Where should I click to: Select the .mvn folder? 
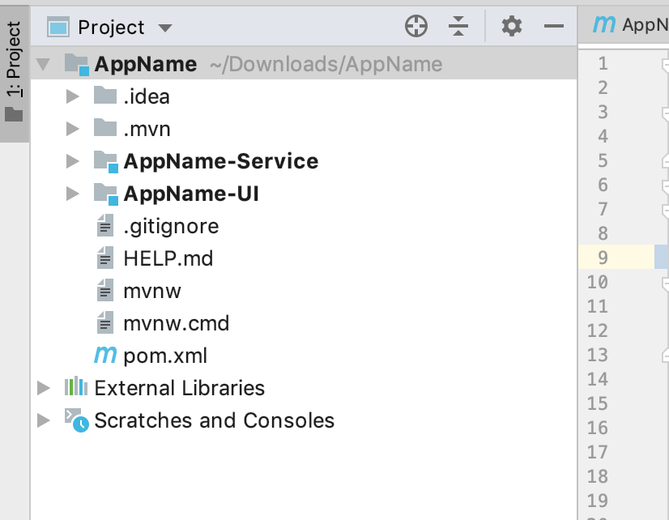[x=147, y=129]
